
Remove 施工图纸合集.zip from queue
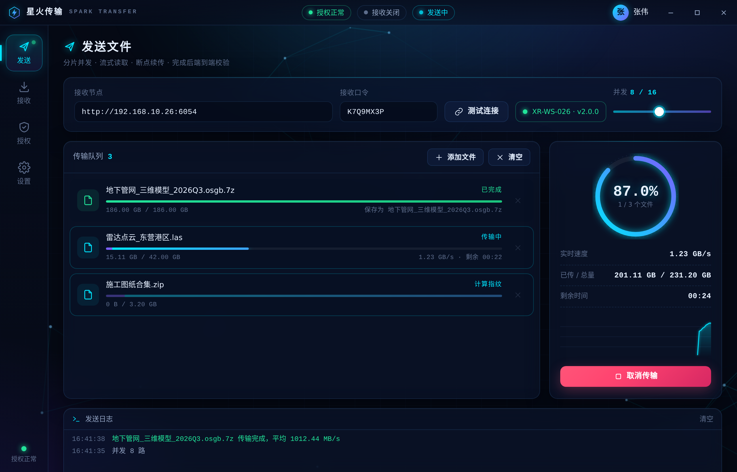[x=518, y=295]
